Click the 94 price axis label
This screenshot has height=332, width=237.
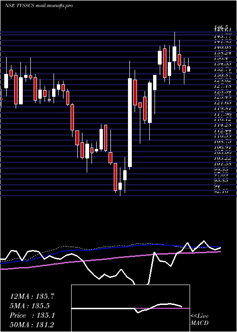point(217,186)
